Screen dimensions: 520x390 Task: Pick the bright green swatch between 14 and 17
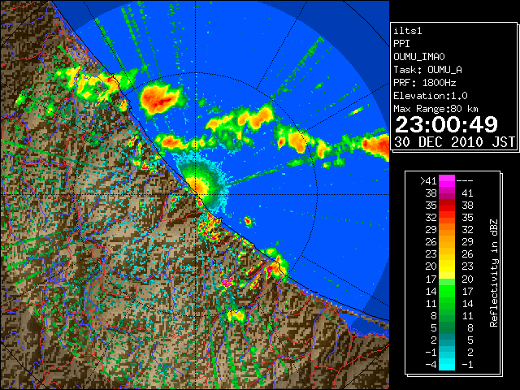coord(447,291)
